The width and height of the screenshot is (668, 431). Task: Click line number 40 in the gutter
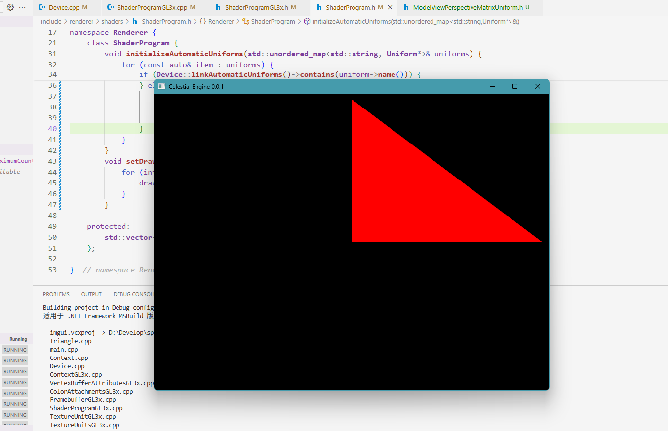pyautogui.click(x=52, y=129)
